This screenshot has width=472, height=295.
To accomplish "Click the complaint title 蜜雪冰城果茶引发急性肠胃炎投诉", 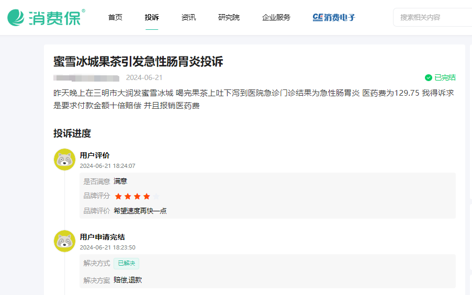I will (x=138, y=62).
